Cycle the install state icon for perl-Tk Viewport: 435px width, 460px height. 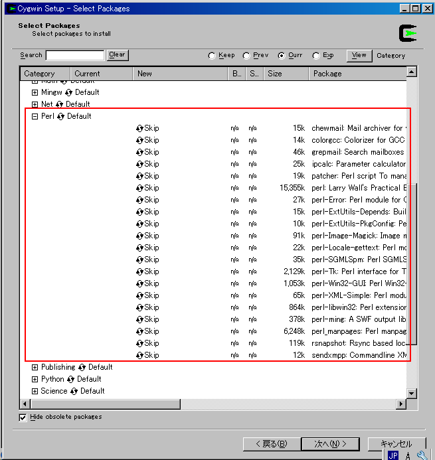(x=140, y=271)
